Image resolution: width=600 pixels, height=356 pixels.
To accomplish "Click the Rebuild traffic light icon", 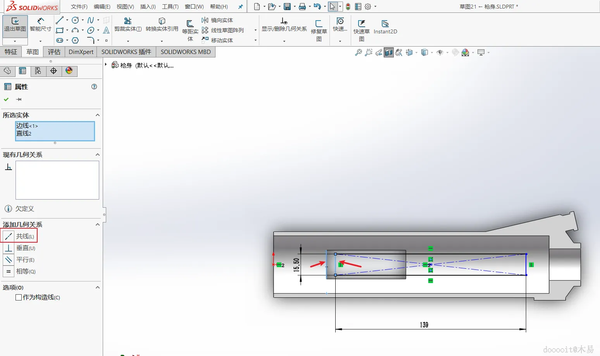I will click(x=348, y=7).
